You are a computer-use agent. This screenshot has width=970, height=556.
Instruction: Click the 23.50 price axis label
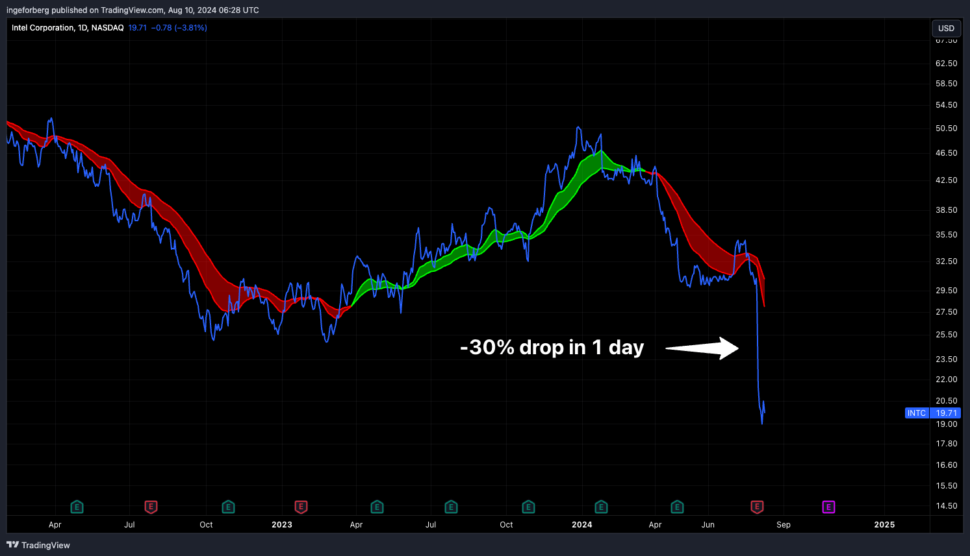(x=947, y=359)
